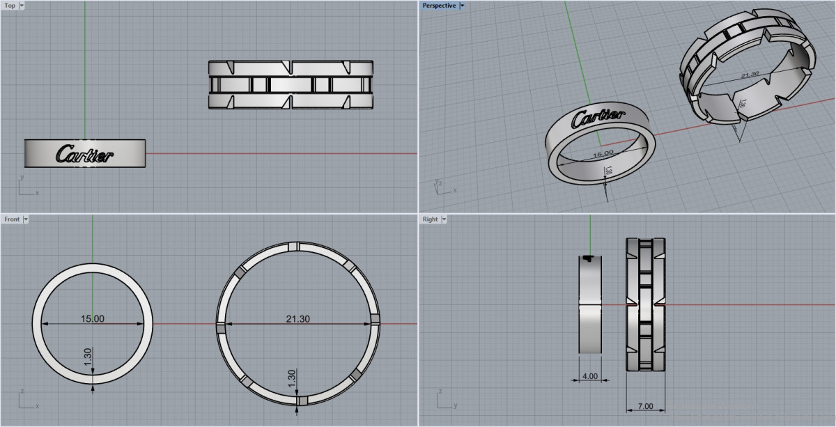Pick the 7.00 width dimension in Right view

(645, 406)
